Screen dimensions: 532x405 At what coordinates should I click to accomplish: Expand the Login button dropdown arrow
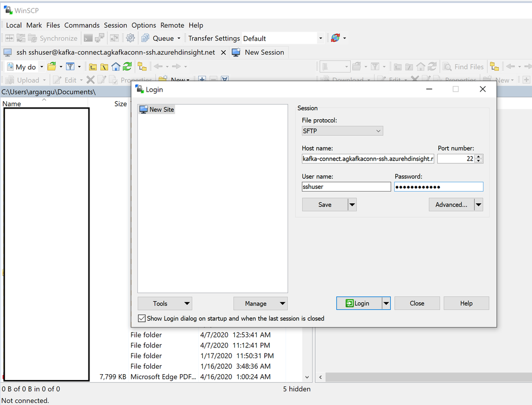(x=386, y=303)
